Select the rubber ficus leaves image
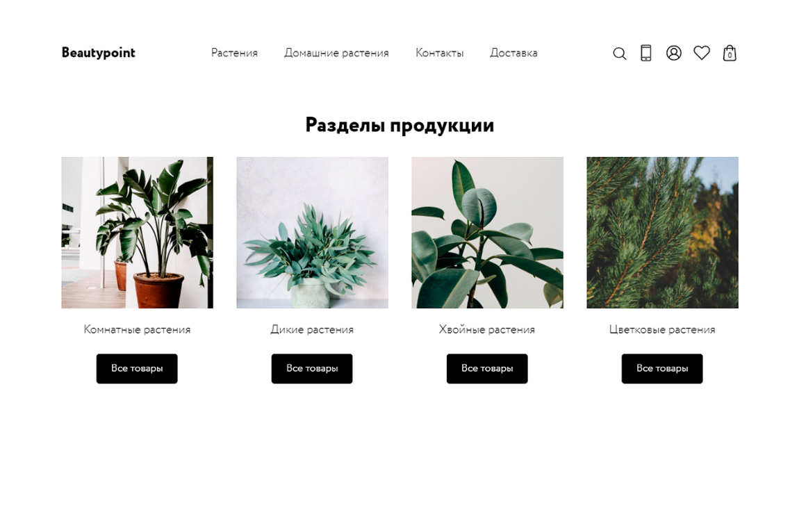 click(x=487, y=233)
